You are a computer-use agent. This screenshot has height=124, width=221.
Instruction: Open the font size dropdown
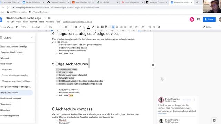pyautogui.click(x=68, y=27)
